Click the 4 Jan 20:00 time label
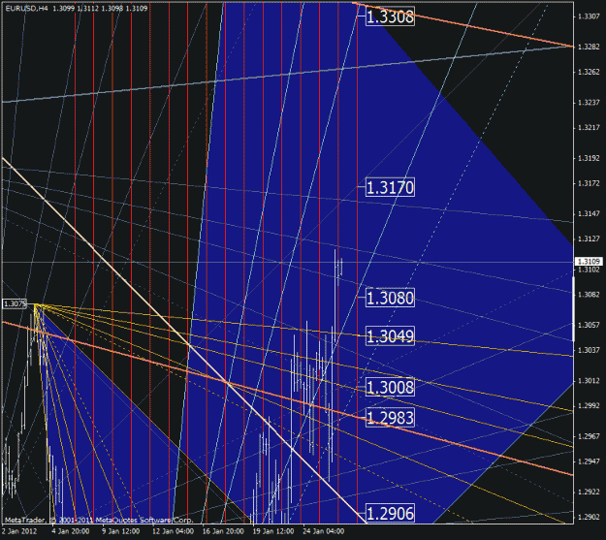This screenshot has width=606, height=540. [x=71, y=531]
